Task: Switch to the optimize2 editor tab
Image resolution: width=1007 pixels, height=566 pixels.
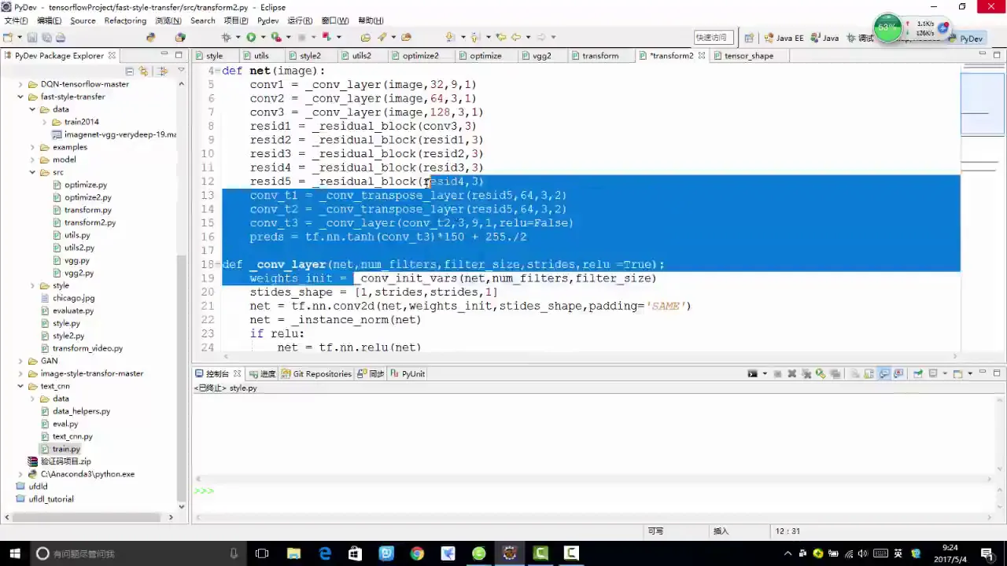Action: tap(420, 56)
